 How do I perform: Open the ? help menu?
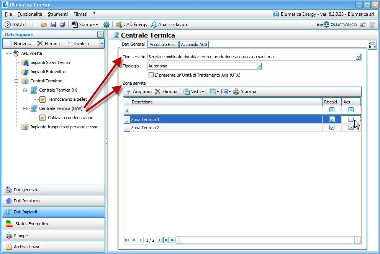(94, 14)
